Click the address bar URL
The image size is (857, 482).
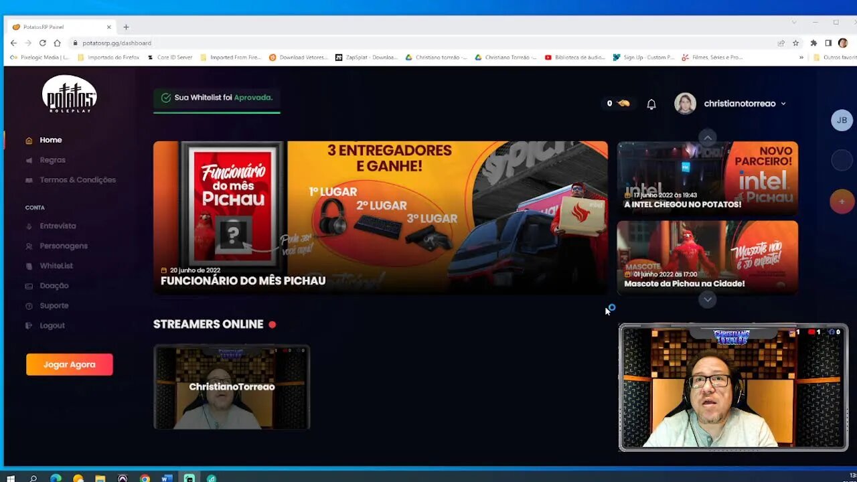[x=117, y=43]
